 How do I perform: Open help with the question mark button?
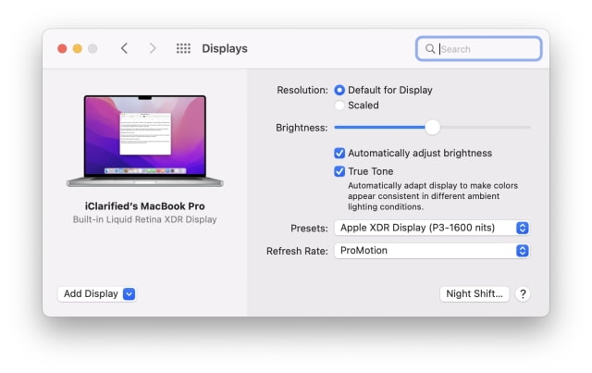[523, 293]
